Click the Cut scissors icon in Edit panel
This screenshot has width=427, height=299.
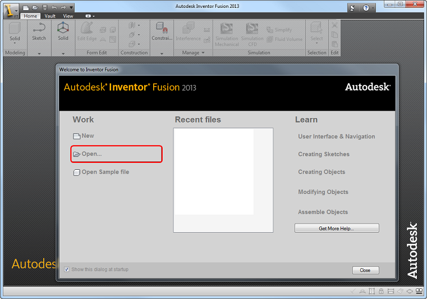pos(334,25)
